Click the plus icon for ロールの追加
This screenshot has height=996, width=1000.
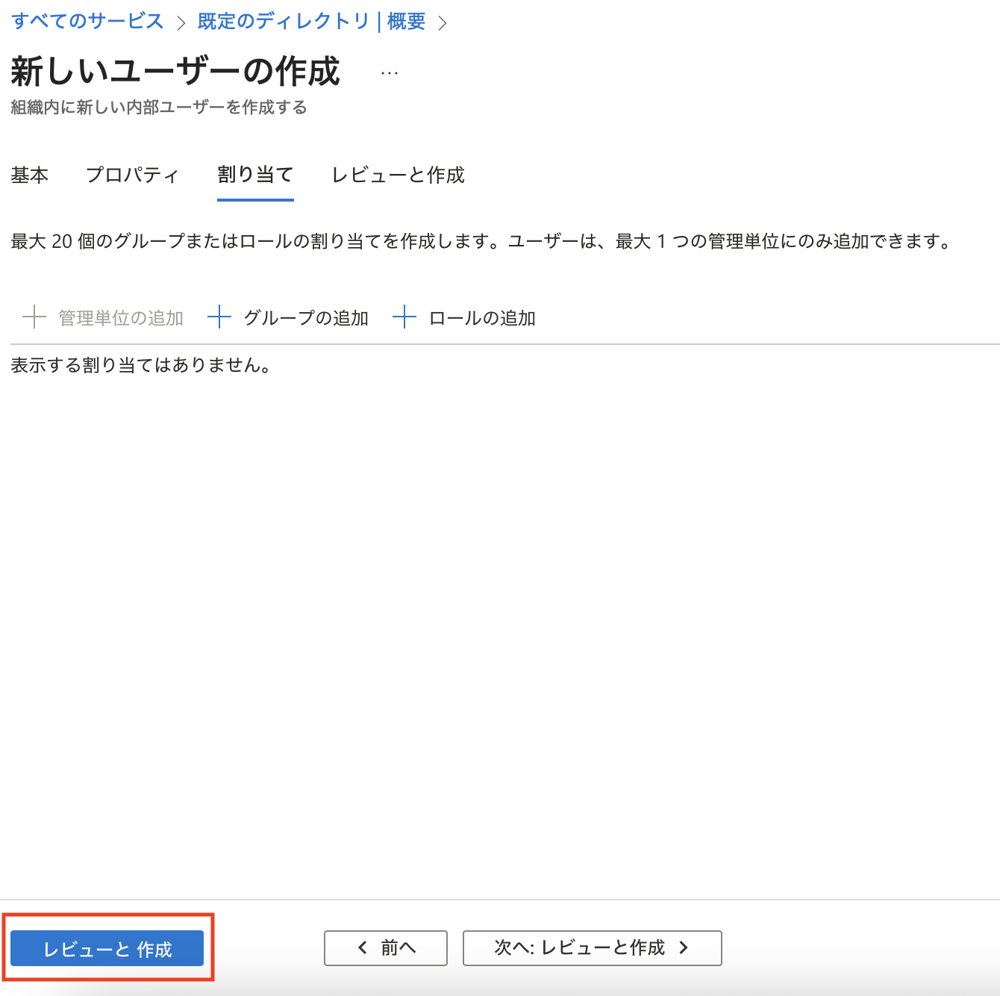(404, 317)
